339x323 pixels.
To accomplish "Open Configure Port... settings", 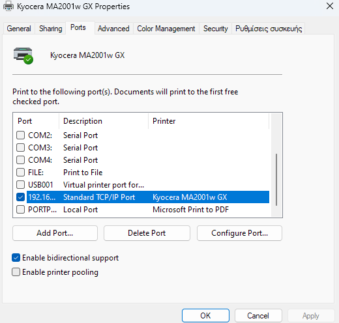I will 239,233.
